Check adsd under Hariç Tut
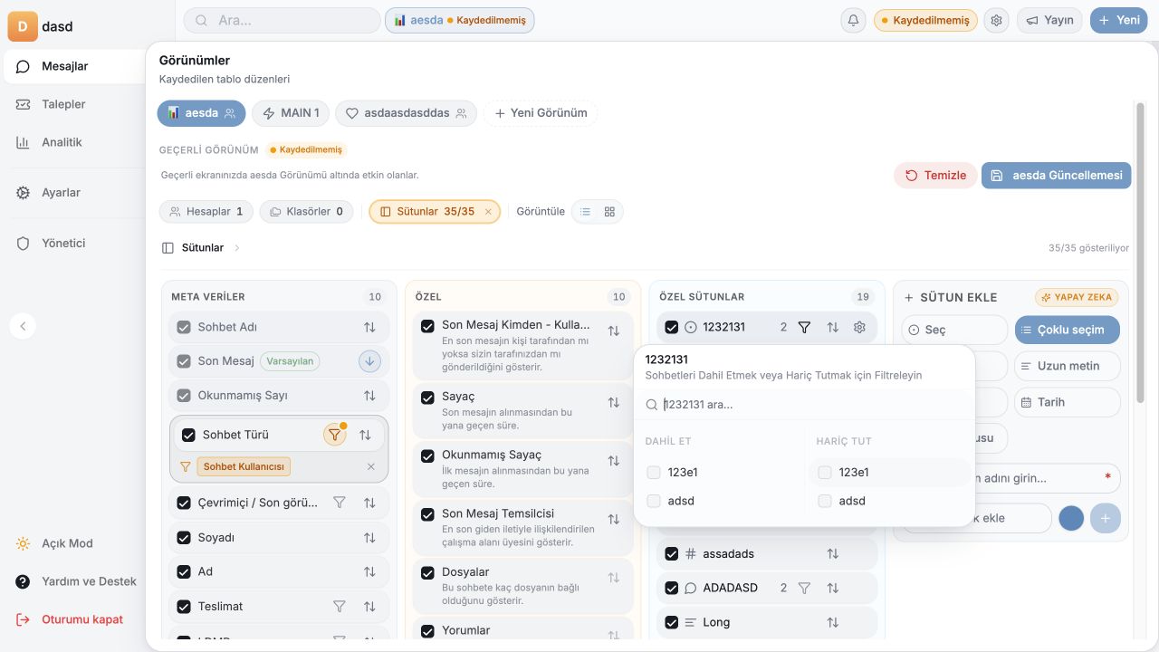The width and height of the screenshot is (1159, 652). [825, 501]
